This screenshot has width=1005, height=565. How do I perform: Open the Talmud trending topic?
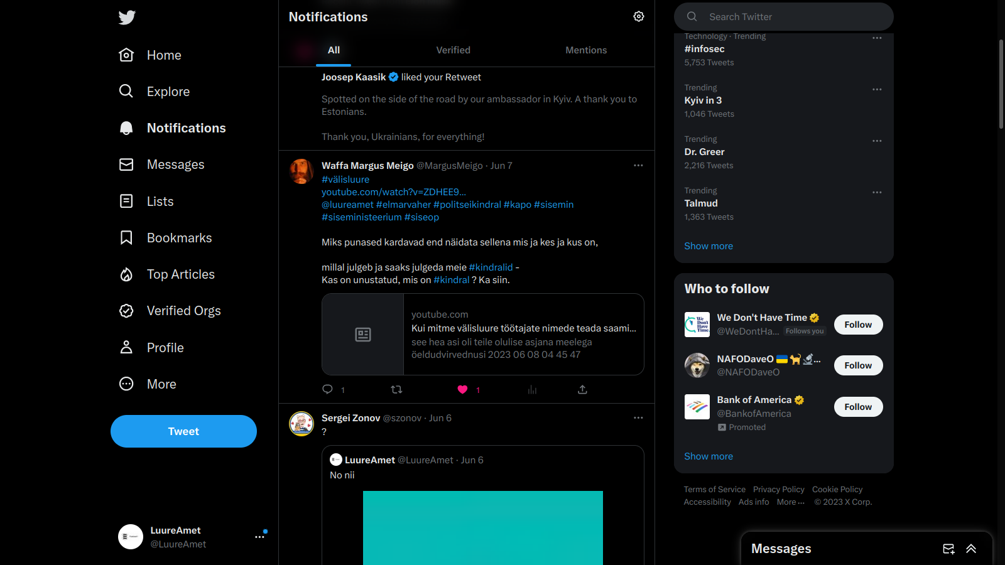tap(701, 203)
